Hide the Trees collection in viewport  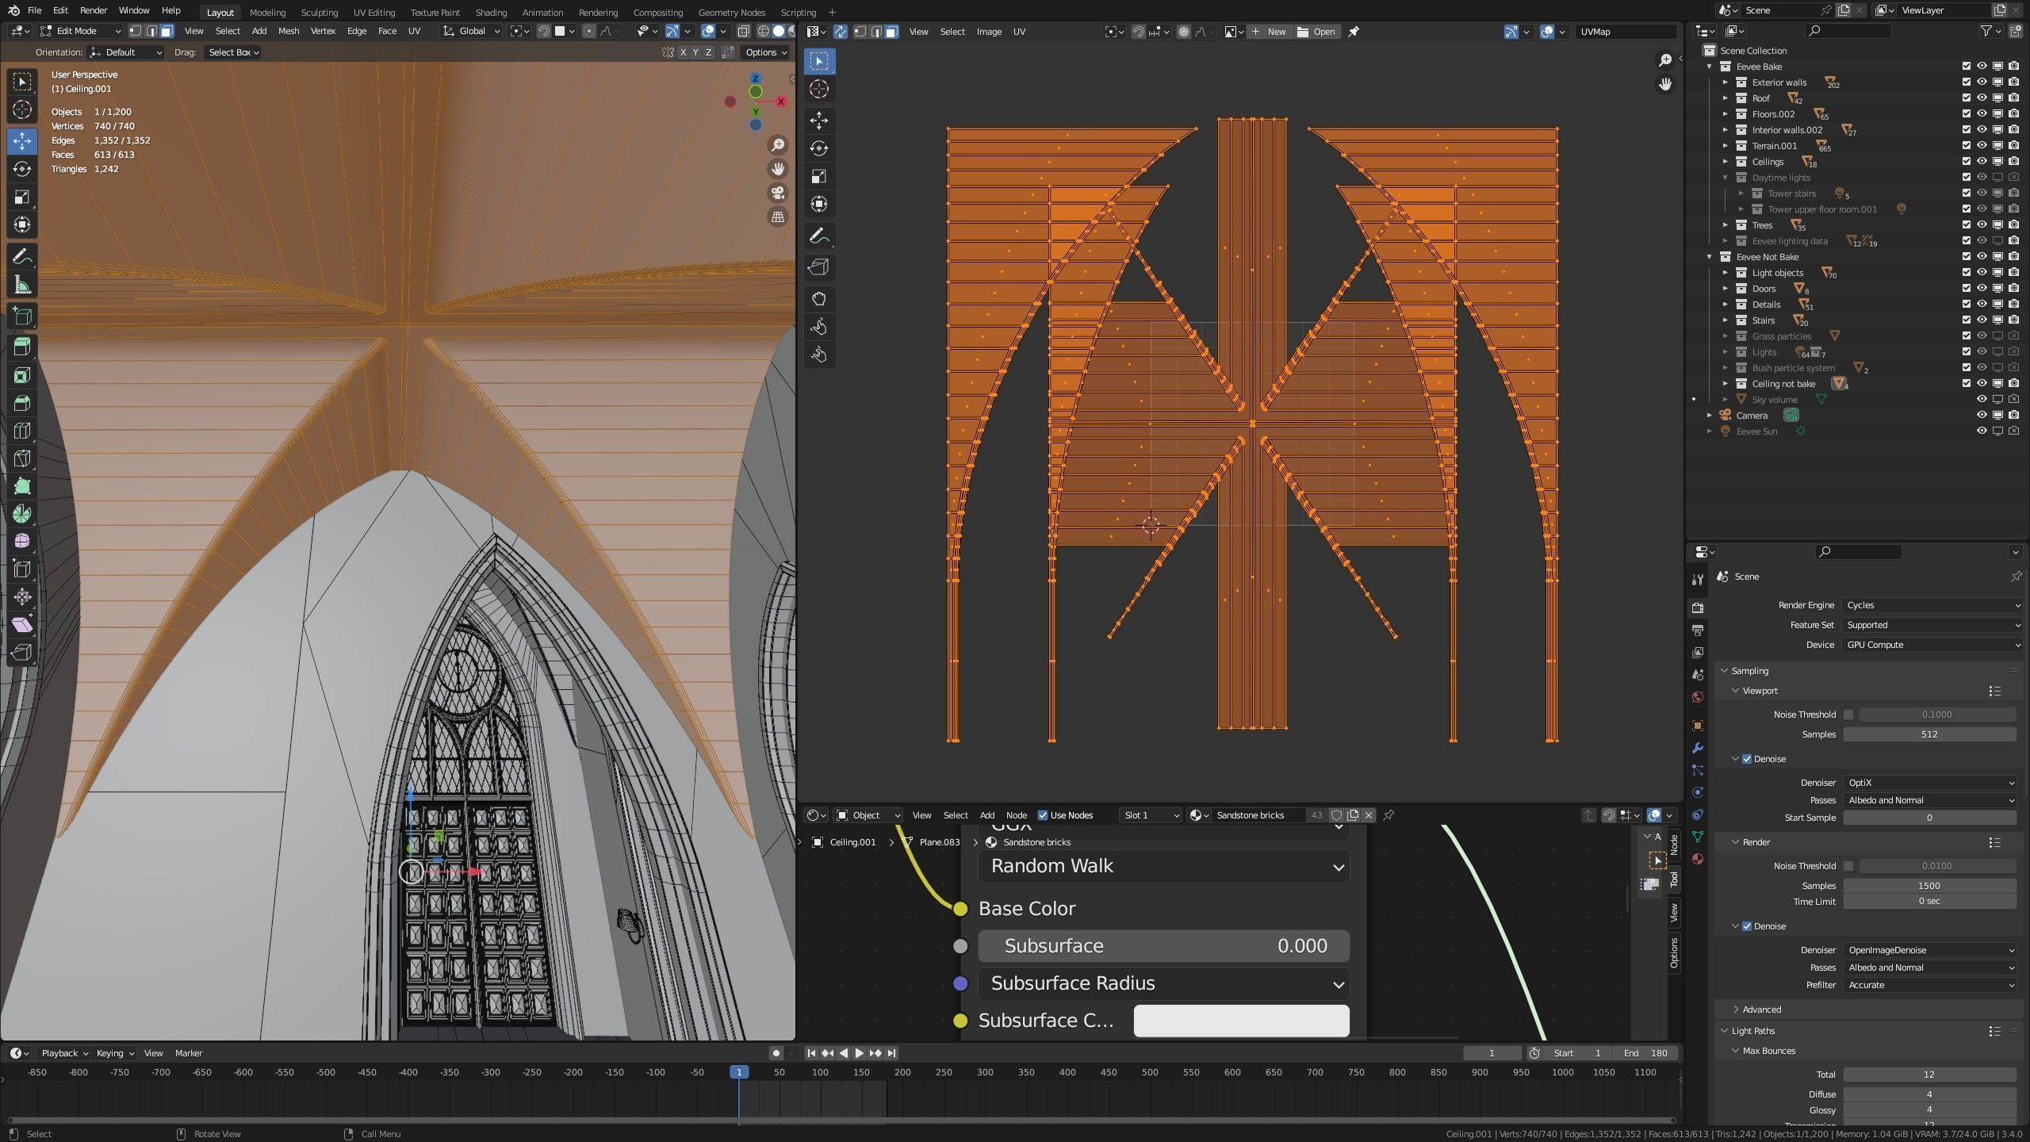pyautogui.click(x=1982, y=225)
